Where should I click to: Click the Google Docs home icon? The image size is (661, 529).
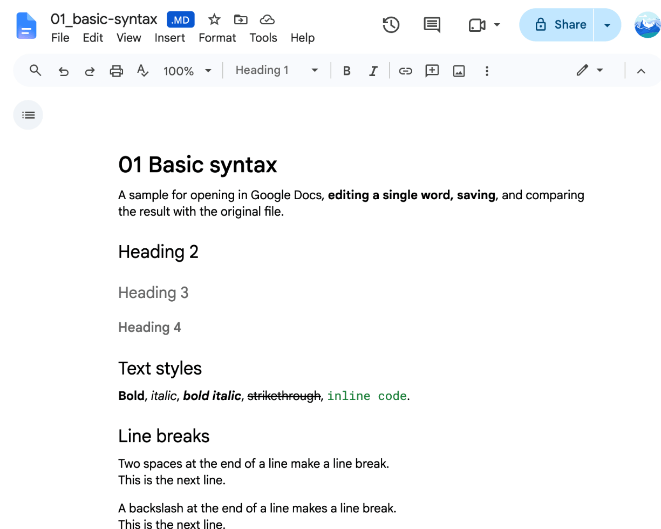pos(26,25)
